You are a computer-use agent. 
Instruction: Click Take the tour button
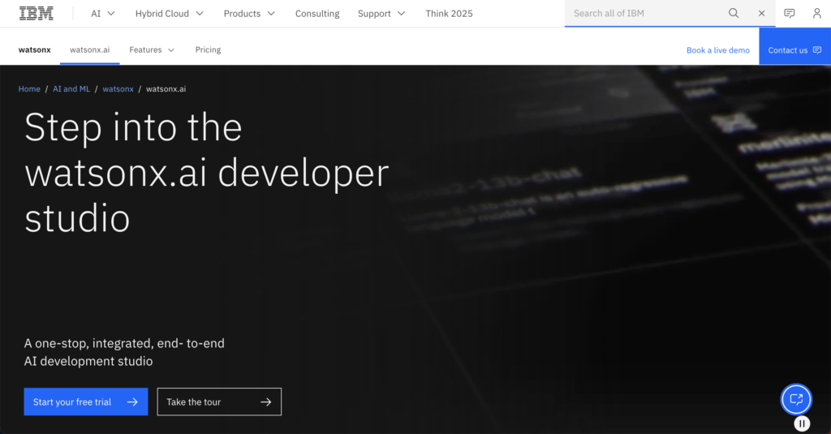click(219, 402)
